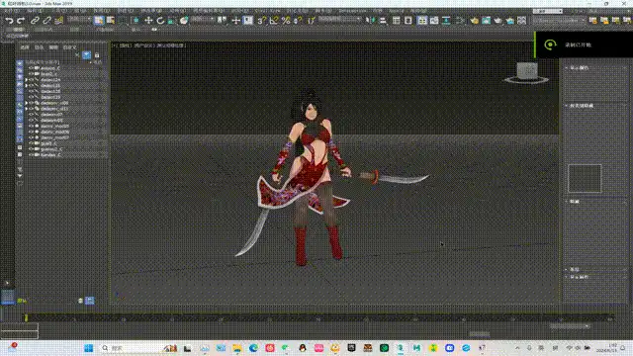This screenshot has height=356, width=633.
Task: Expand the seventh scene explorer tree item
Action: 27,103
